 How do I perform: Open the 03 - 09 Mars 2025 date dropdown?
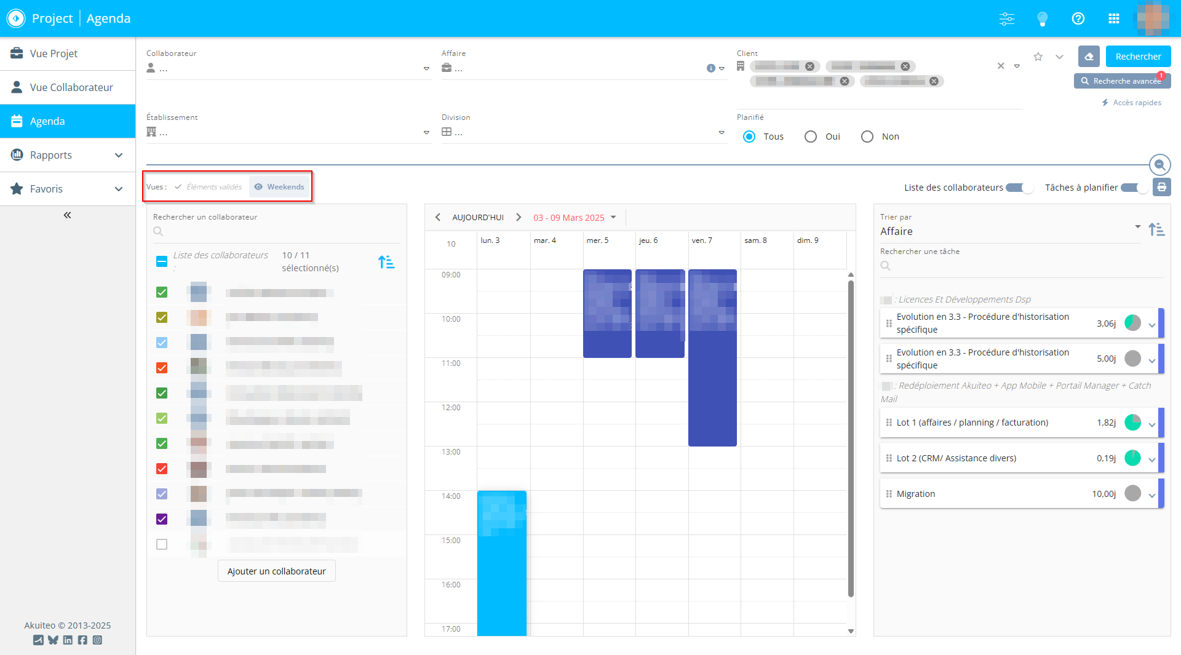(x=613, y=218)
